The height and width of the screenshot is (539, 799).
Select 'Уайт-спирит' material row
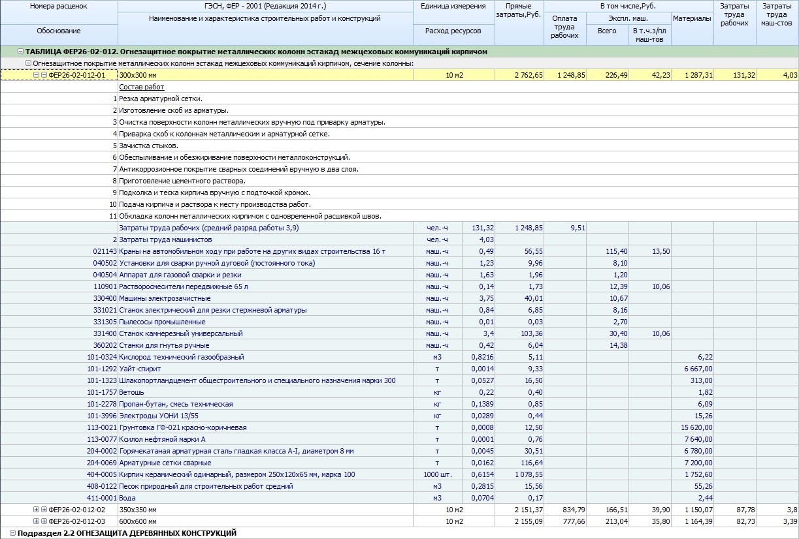click(x=139, y=369)
